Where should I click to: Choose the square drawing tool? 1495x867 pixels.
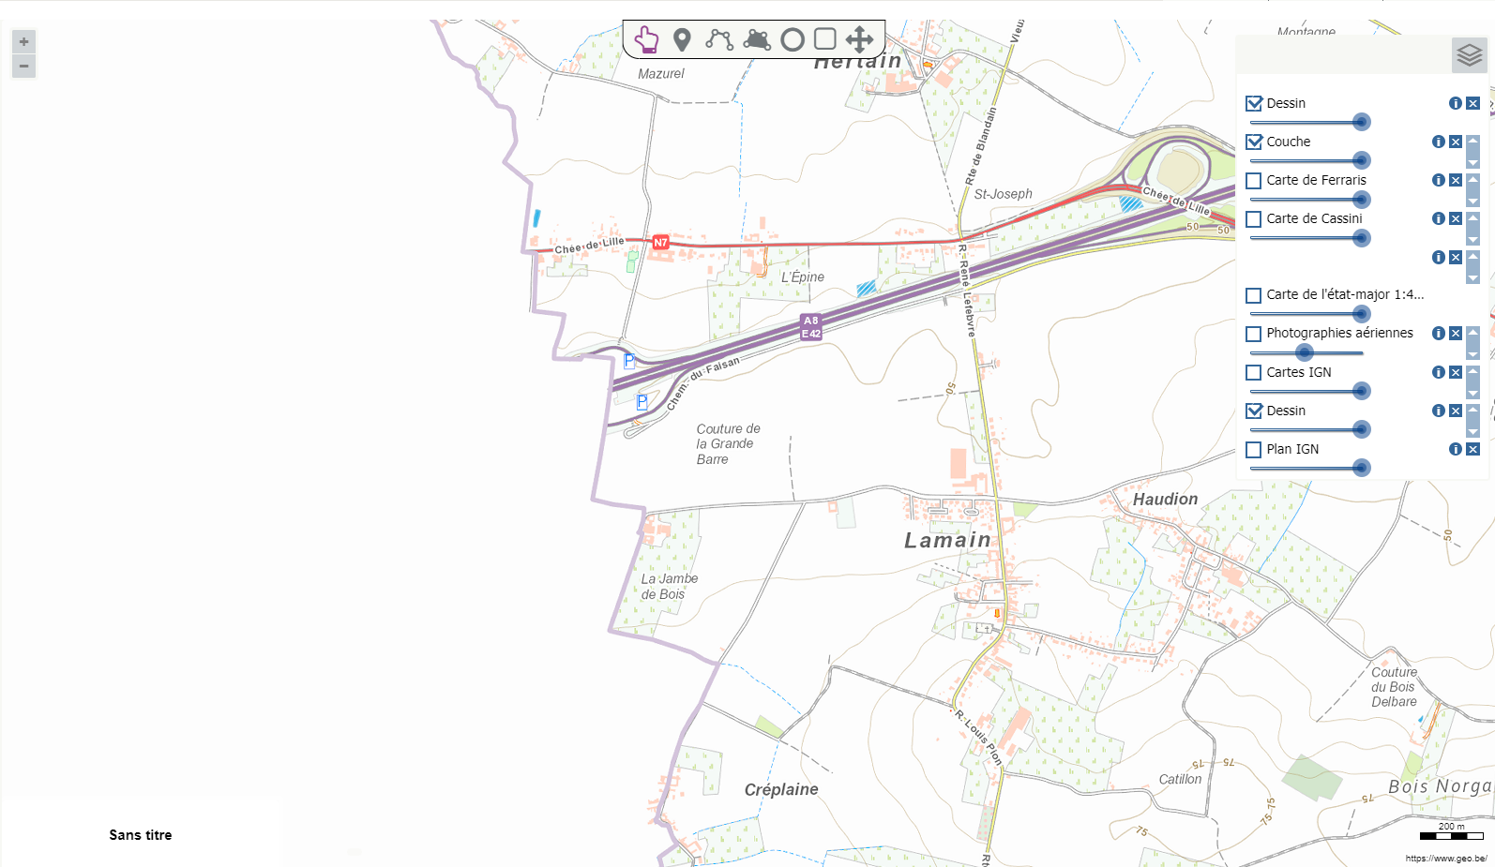(x=825, y=38)
